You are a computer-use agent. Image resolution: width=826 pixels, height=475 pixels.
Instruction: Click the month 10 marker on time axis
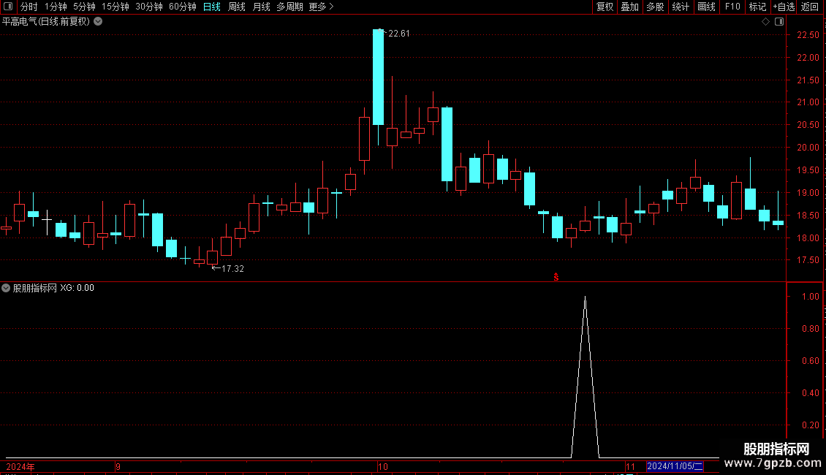click(x=383, y=466)
